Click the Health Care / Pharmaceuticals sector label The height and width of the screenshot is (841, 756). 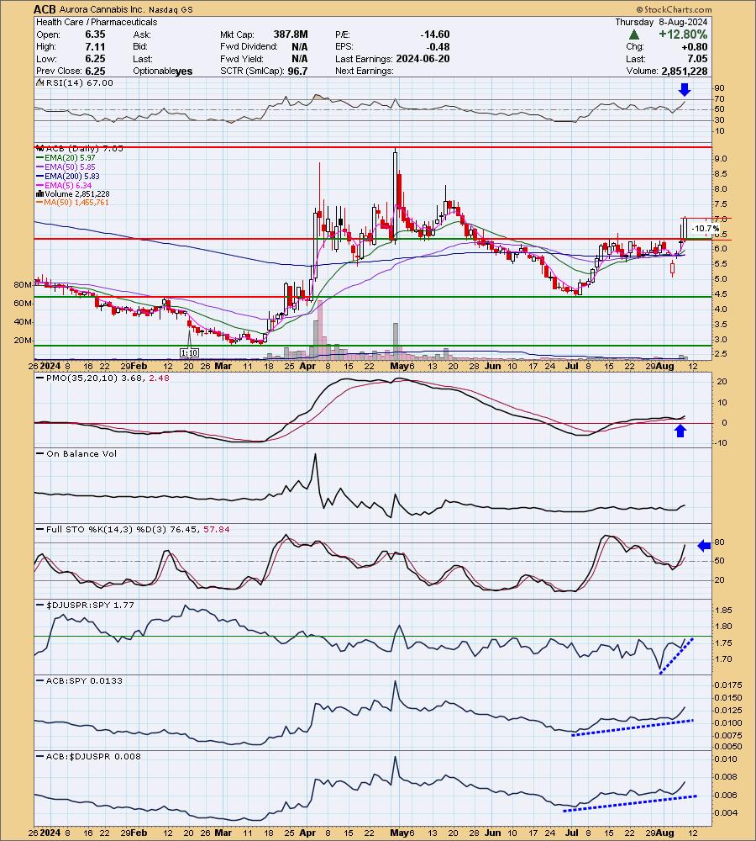click(97, 22)
